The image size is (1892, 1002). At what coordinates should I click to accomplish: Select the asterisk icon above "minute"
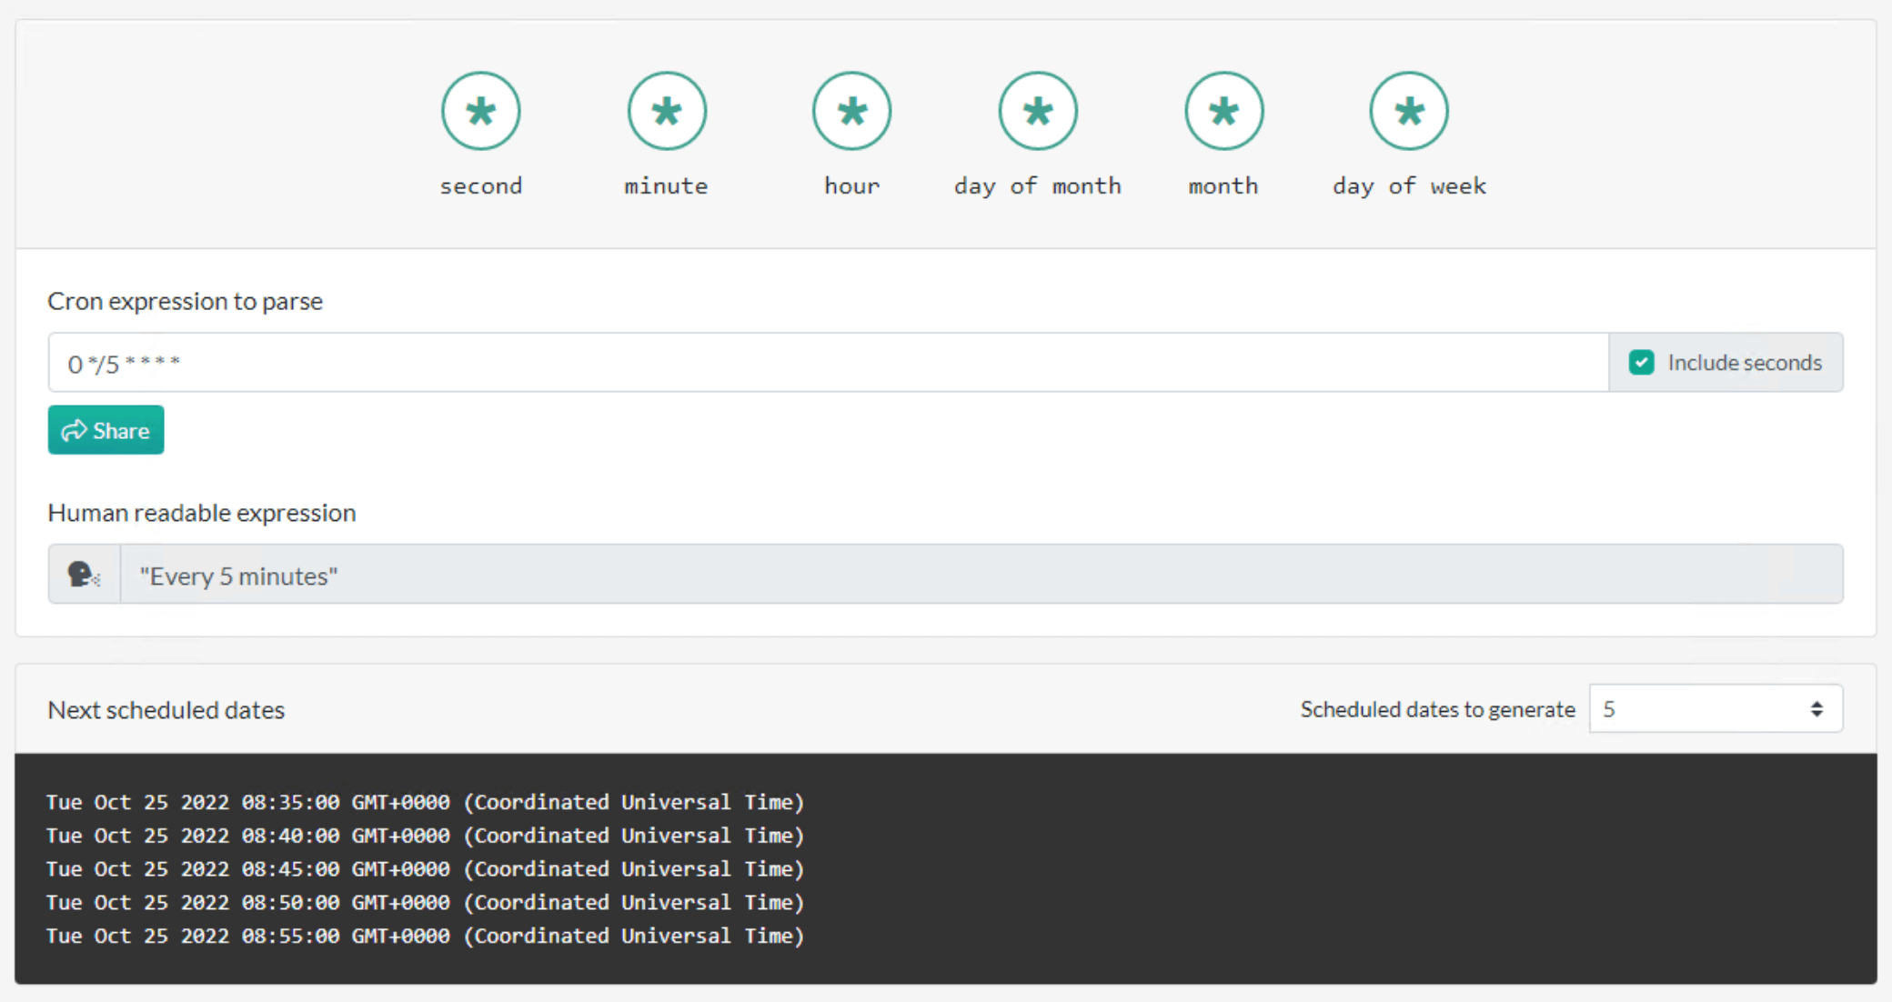point(667,110)
